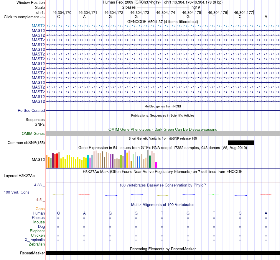Open the GTEx Gene Expression track title
This screenshot has height=260, width=280.
[163, 148]
